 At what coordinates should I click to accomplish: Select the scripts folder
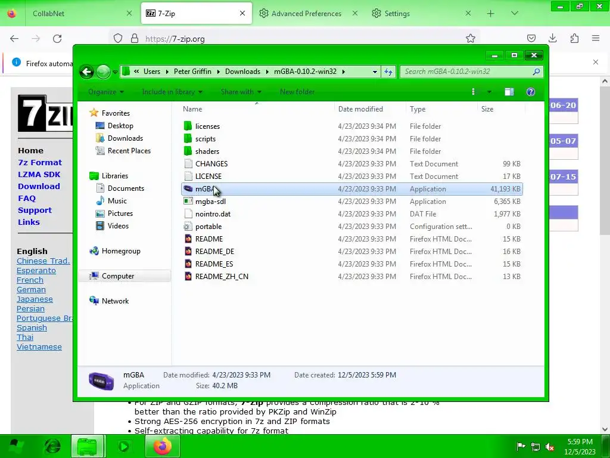pyautogui.click(x=206, y=138)
